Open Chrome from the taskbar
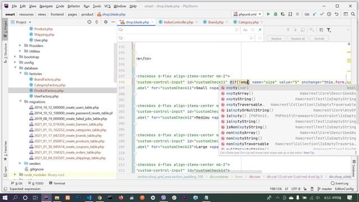Viewport: 359px width, 202px height. (100, 198)
